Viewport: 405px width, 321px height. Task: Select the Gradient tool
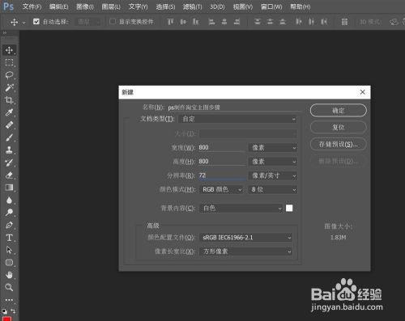(x=9, y=188)
